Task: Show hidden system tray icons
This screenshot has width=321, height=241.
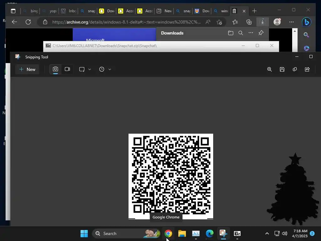Action: click(267, 233)
